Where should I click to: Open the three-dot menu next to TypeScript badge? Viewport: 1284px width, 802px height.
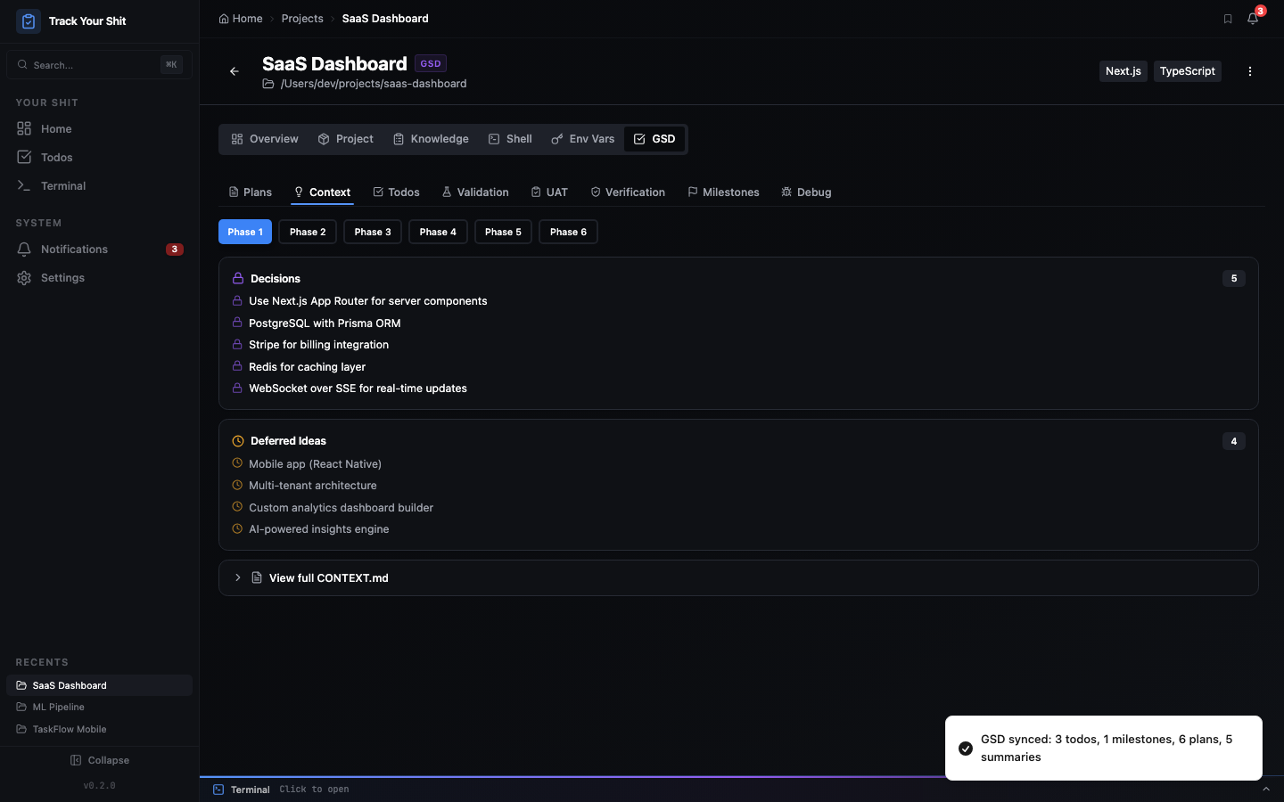pos(1249,71)
